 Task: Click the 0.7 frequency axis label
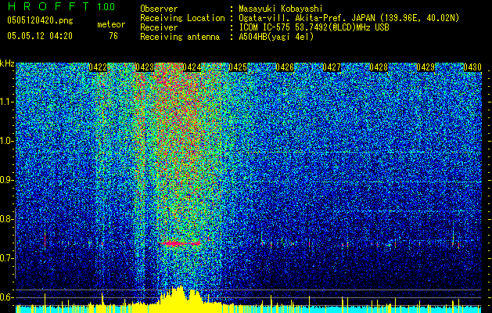pyautogui.click(x=5, y=258)
